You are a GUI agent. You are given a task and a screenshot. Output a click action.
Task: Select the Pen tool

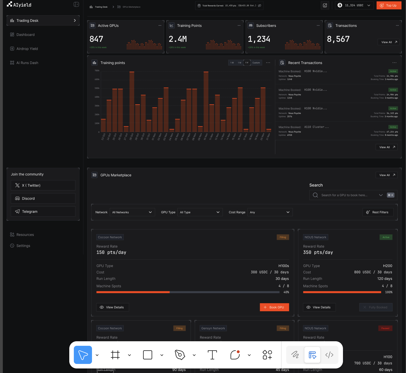pos(180,355)
